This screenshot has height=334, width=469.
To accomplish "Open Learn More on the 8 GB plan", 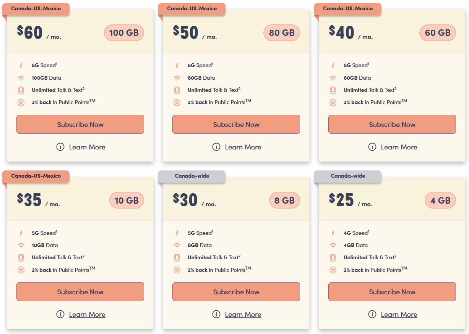I will click(243, 314).
